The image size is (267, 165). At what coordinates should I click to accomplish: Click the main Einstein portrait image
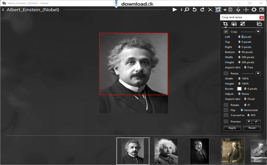(133, 73)
